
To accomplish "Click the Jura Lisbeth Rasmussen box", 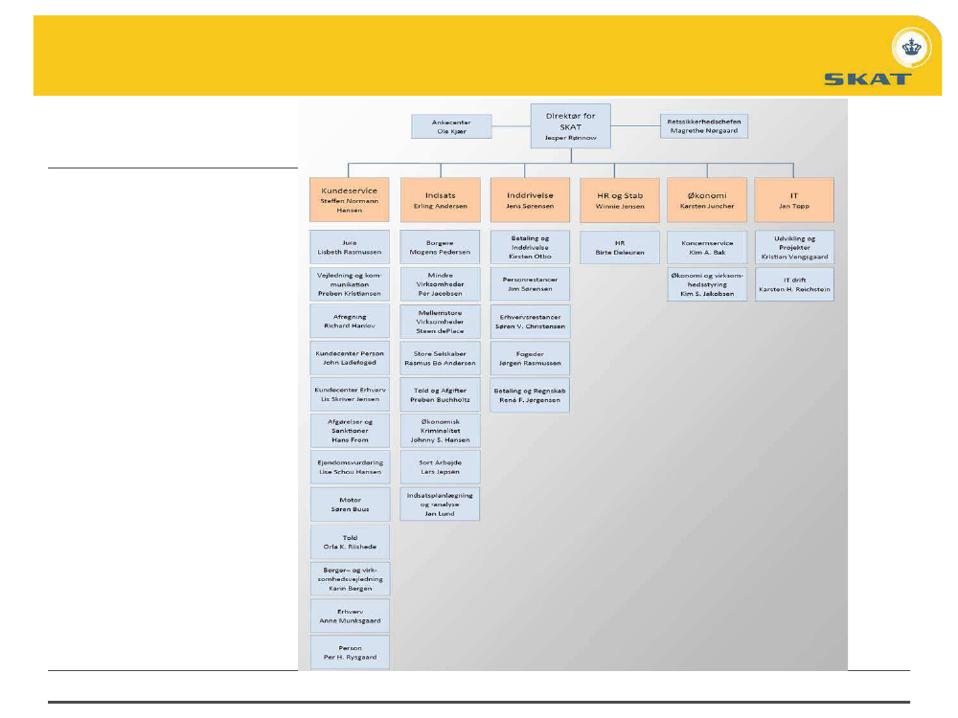I will pos(350,247).
